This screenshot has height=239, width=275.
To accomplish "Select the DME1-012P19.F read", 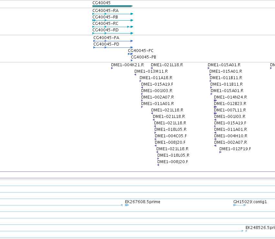I will coord(220,152).
